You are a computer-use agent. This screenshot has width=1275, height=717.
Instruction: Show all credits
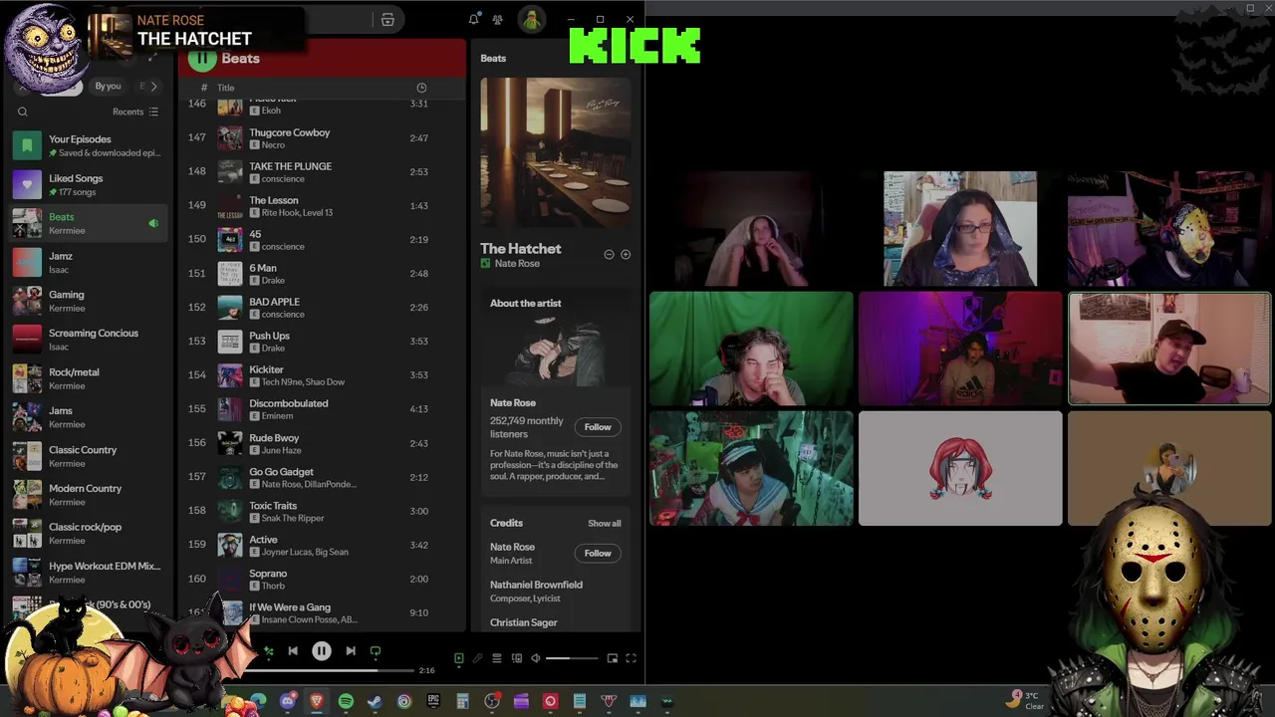[604, 524]
